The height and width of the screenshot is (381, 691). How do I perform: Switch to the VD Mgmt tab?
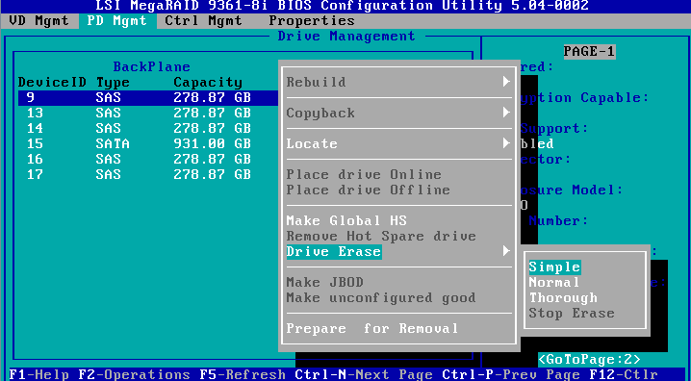[38, 21]
